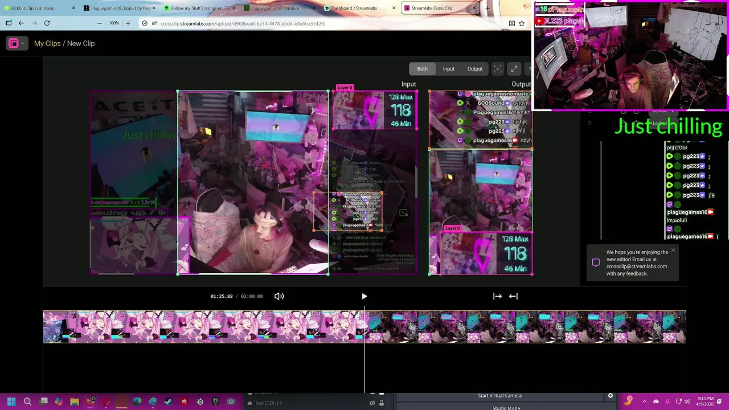
Task: Toggle visibility of the Text (GDI+) 6 source
Action: 372,403
